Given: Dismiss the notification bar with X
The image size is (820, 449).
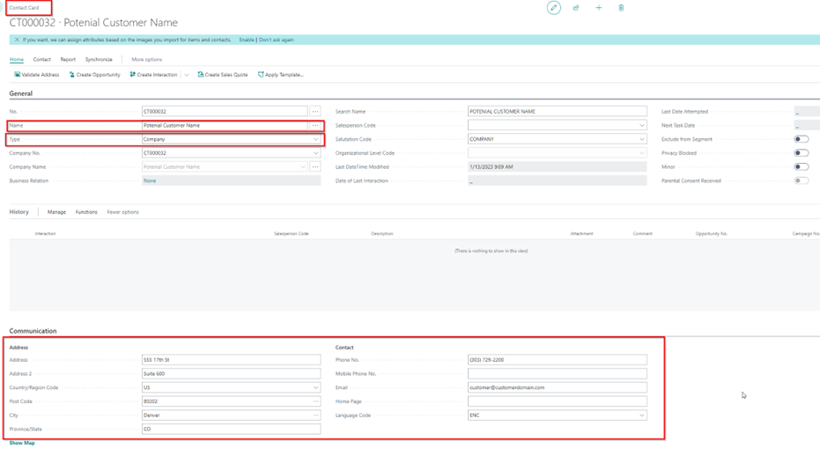Looking at the screenshot, I should [x=17, y=40].
